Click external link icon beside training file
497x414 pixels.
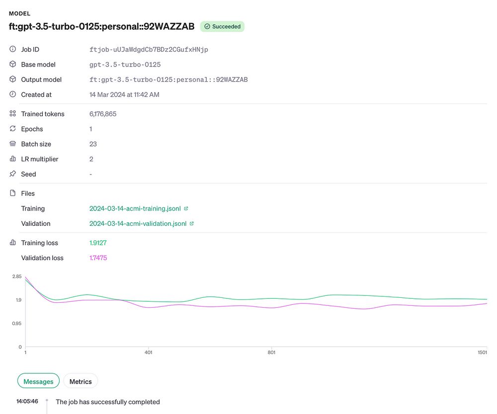186,208
